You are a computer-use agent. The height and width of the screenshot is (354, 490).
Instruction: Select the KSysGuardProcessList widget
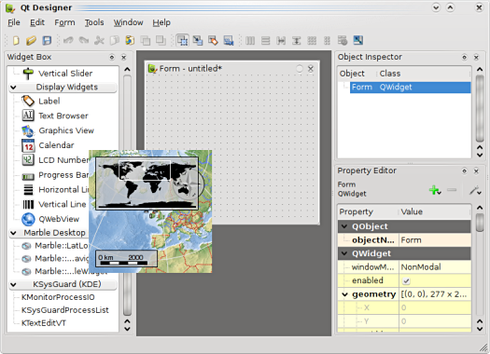64,310
